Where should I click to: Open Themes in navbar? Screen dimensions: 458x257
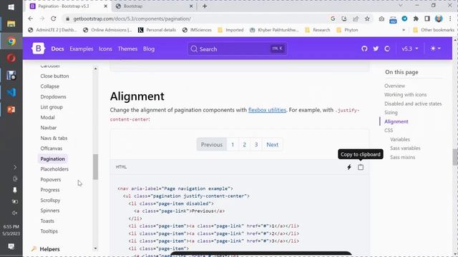(127, 49)
